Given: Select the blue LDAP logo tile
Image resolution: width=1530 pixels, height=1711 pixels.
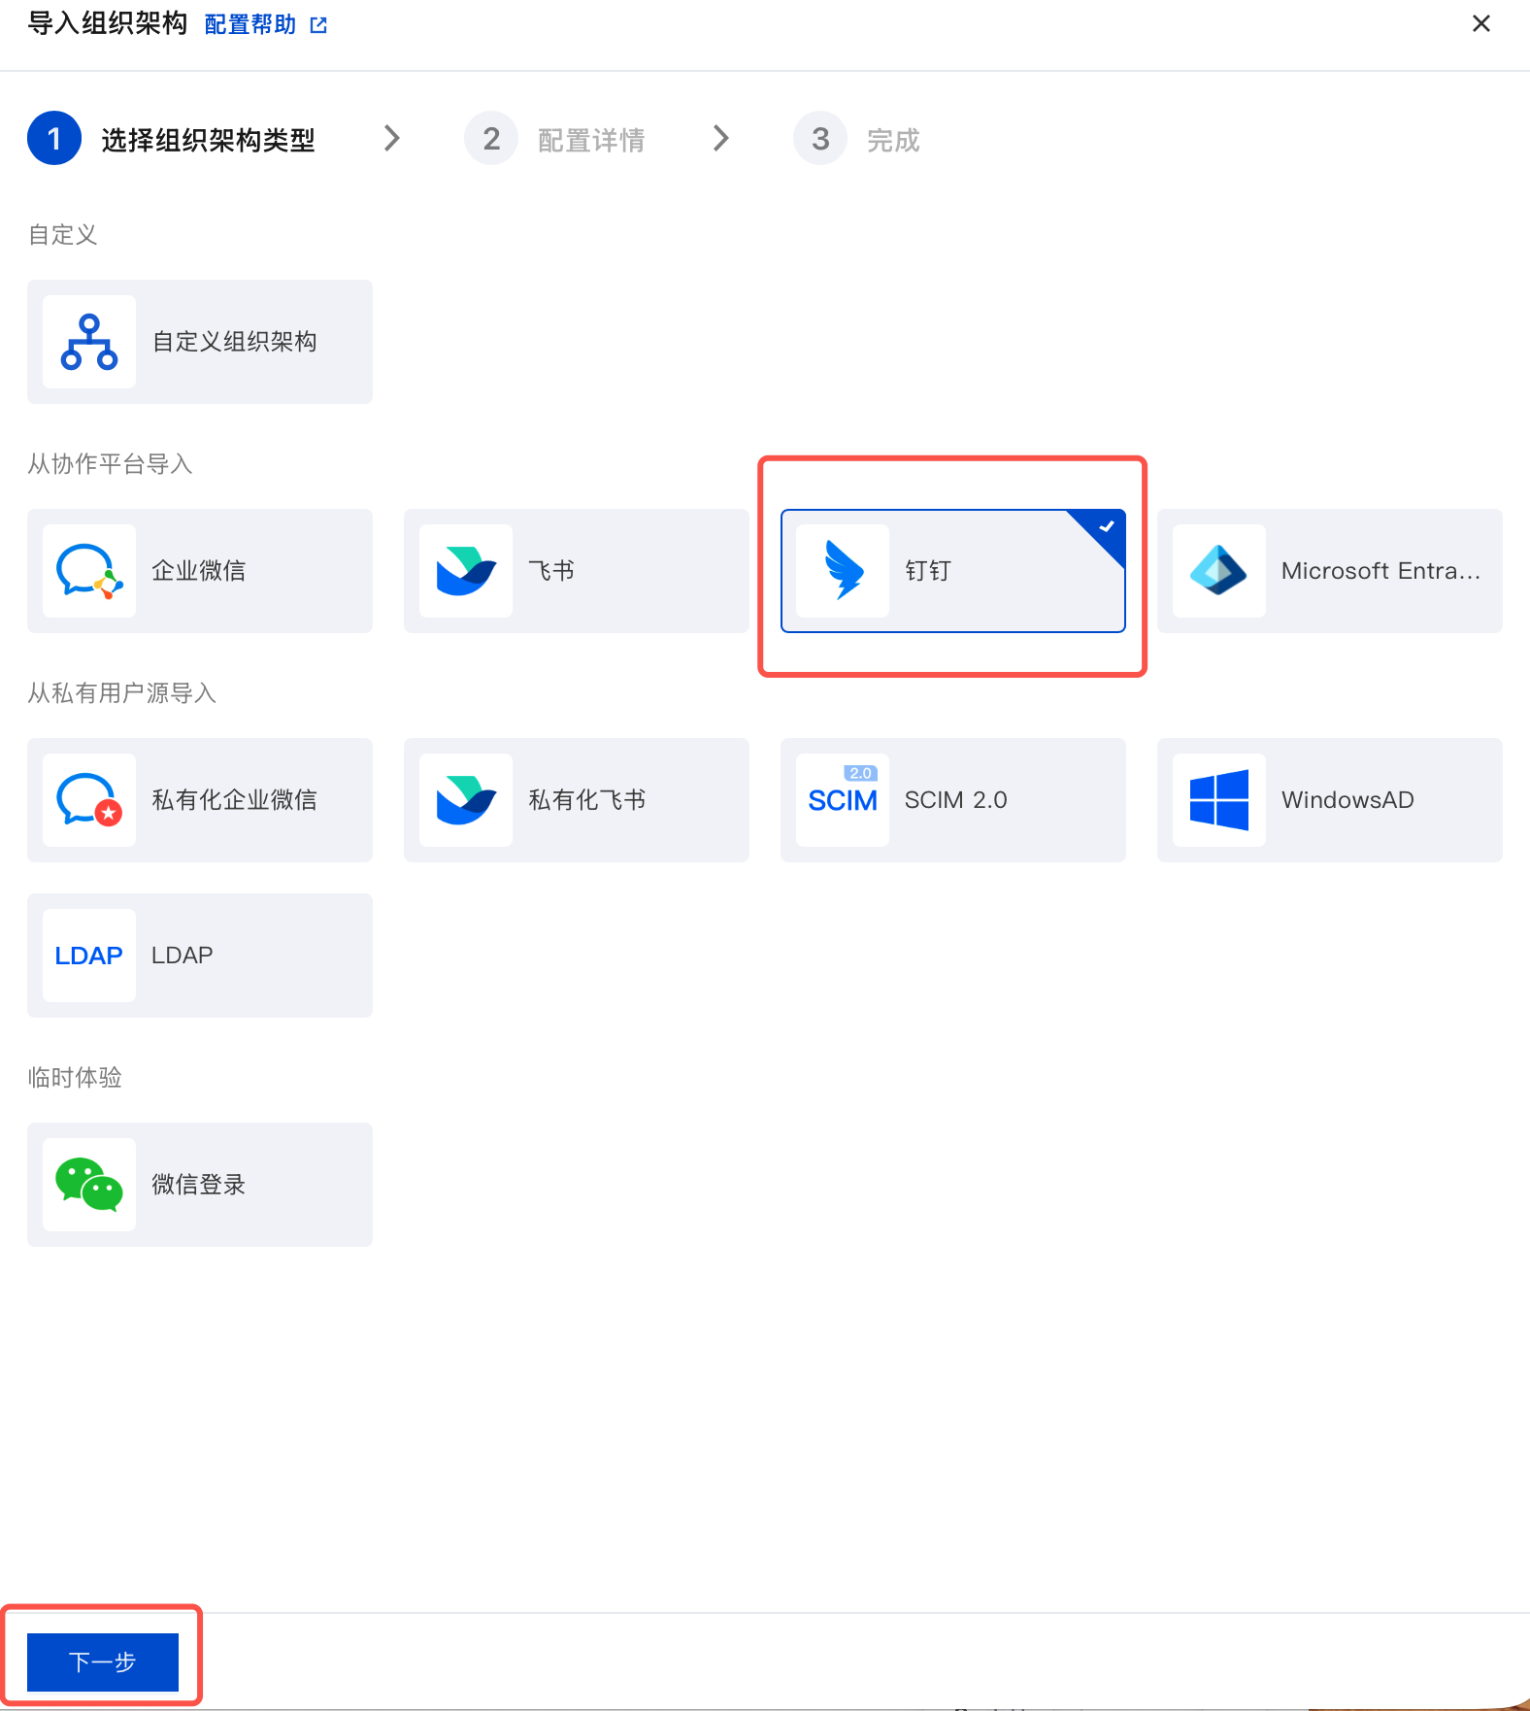Looking at the screenshot, I should coord(89,956).
